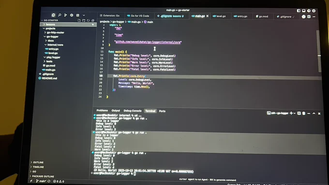Open the go-logger/internal/core import link
Image resolution: width=329 pixels, height=185 pixels.
[x=148, y=42]
